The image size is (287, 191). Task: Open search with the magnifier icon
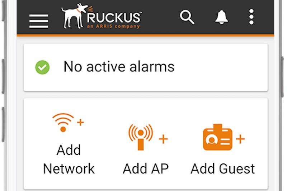pyautogui.click(x=187, y=17)
